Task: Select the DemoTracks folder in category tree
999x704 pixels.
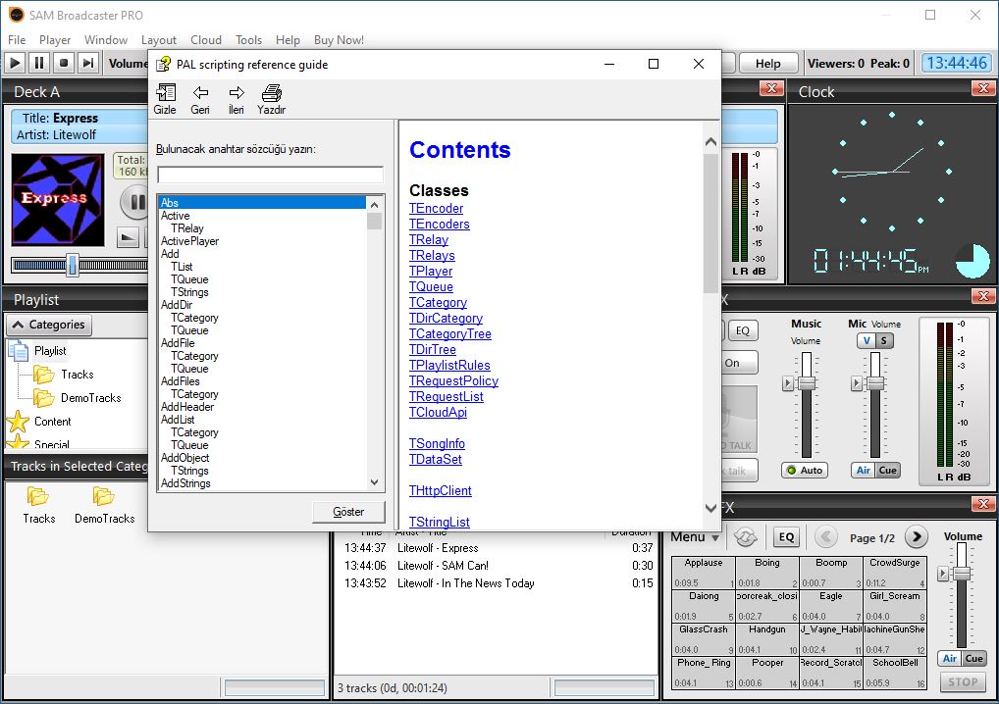Action: click(x=44, y=398)
